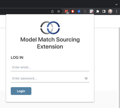Click the blue circular C extension icon
Screen dimensions: 120x108
[x=79, y=11]
